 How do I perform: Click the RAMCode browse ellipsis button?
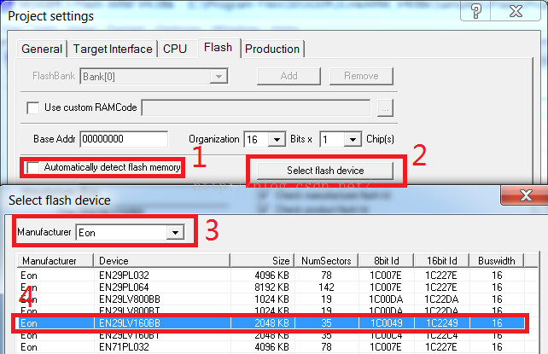(x=385, y=107)
